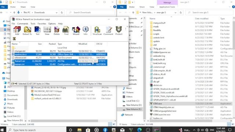Click the horizontal scrollbar in Downloads window
The image size is (235, 132).
tap(65, 121)
